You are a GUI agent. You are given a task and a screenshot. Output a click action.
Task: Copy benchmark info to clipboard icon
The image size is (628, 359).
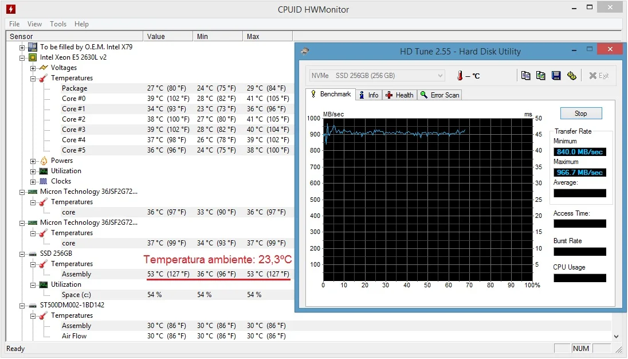525,75
